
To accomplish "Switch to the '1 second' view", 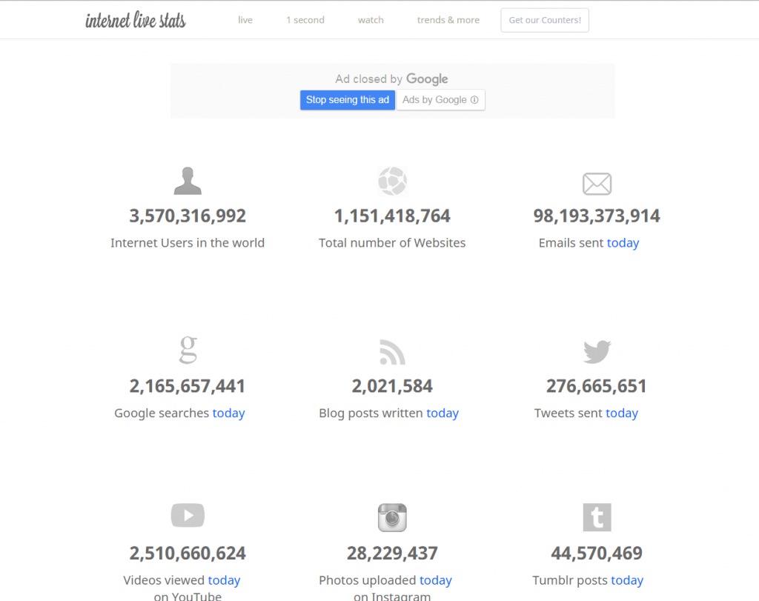I will [305, 20].
